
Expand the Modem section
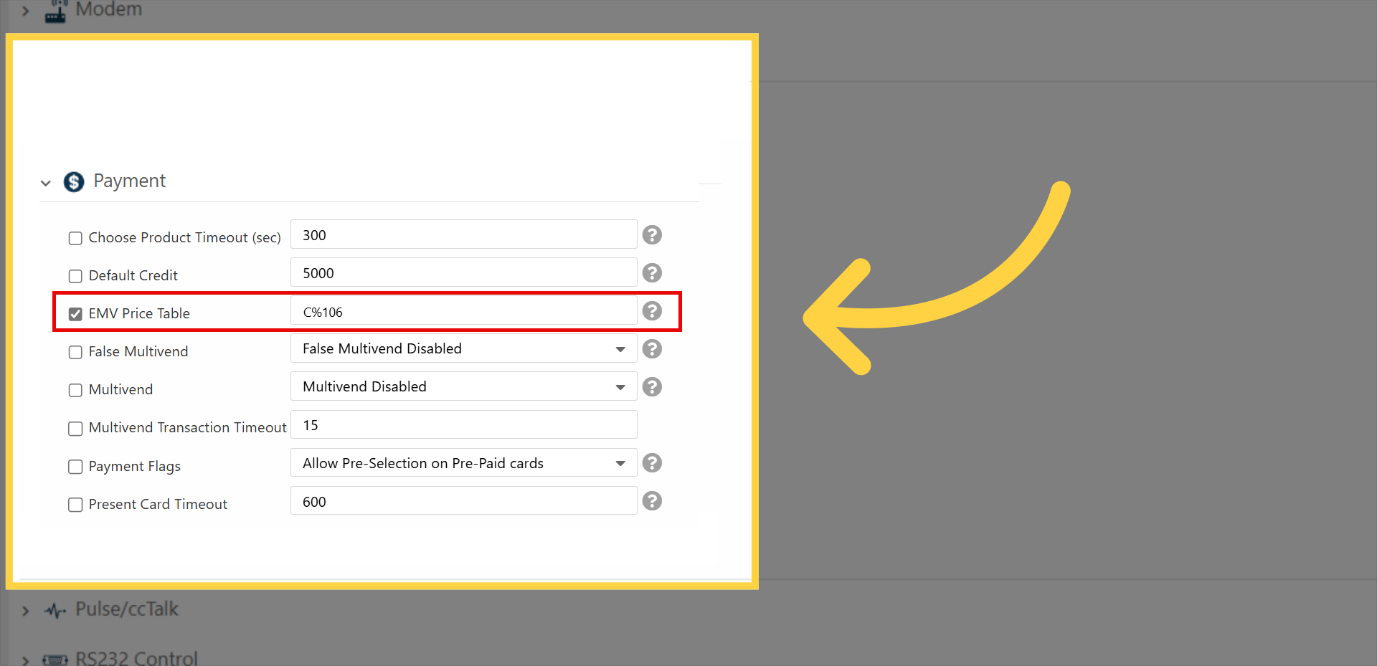click(26, 11)
